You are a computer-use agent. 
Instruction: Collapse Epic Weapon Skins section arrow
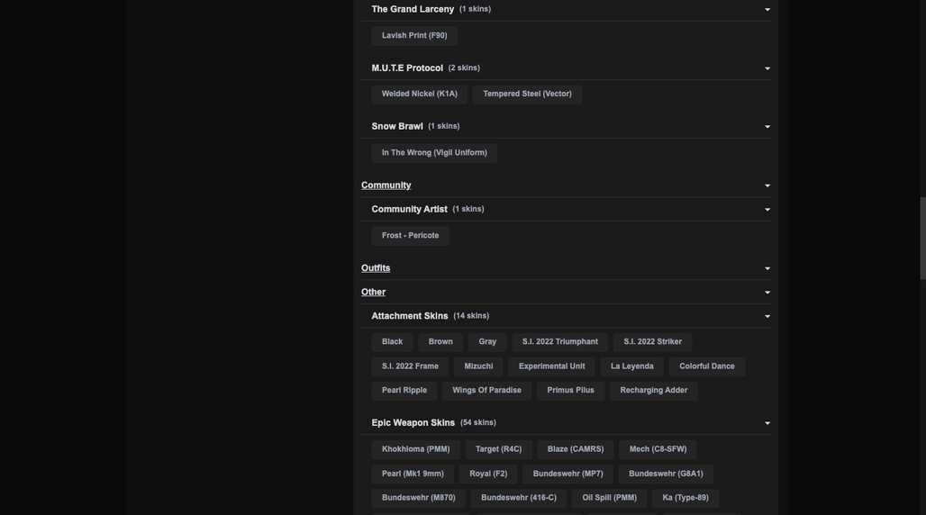pos(767,423)
